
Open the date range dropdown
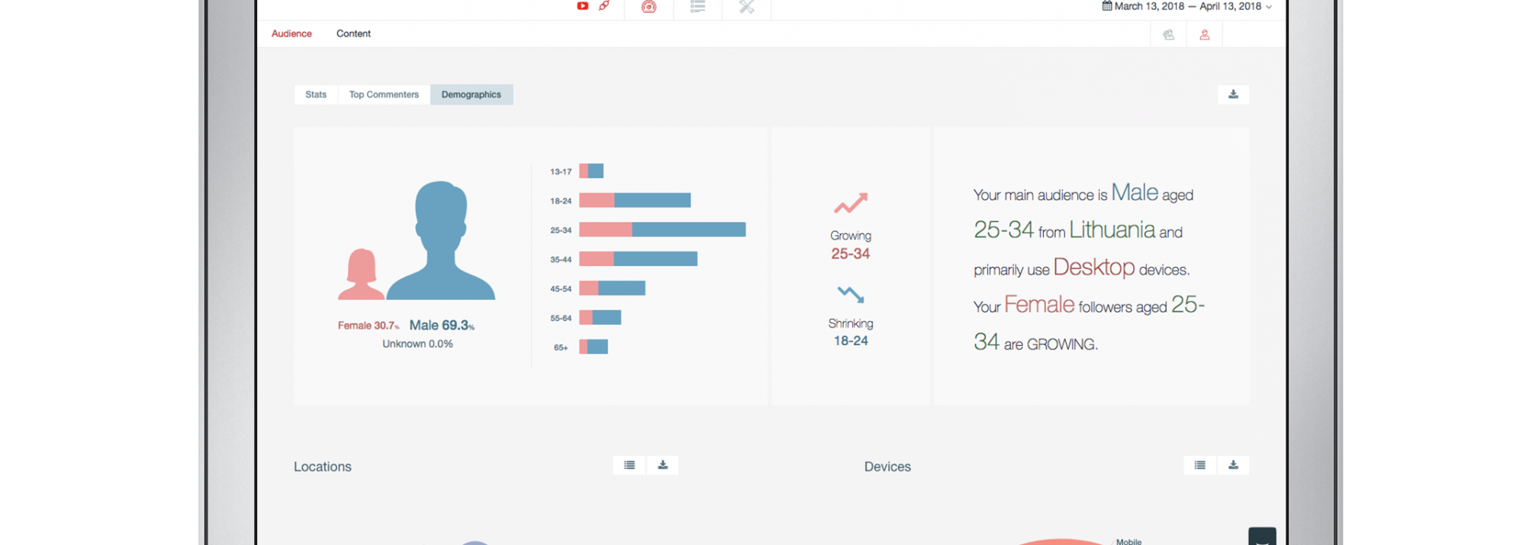1269,7
